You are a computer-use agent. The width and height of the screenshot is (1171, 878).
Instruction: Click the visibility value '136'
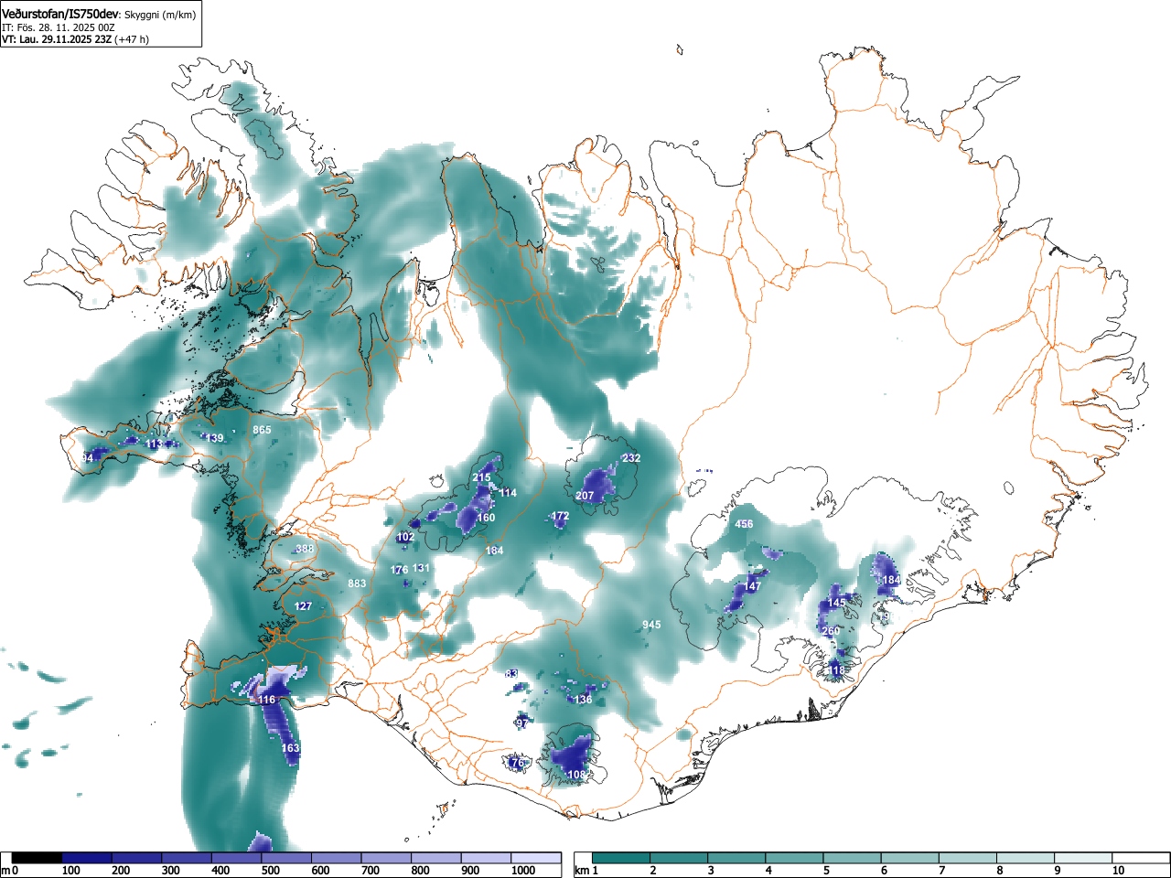point(584,700)
